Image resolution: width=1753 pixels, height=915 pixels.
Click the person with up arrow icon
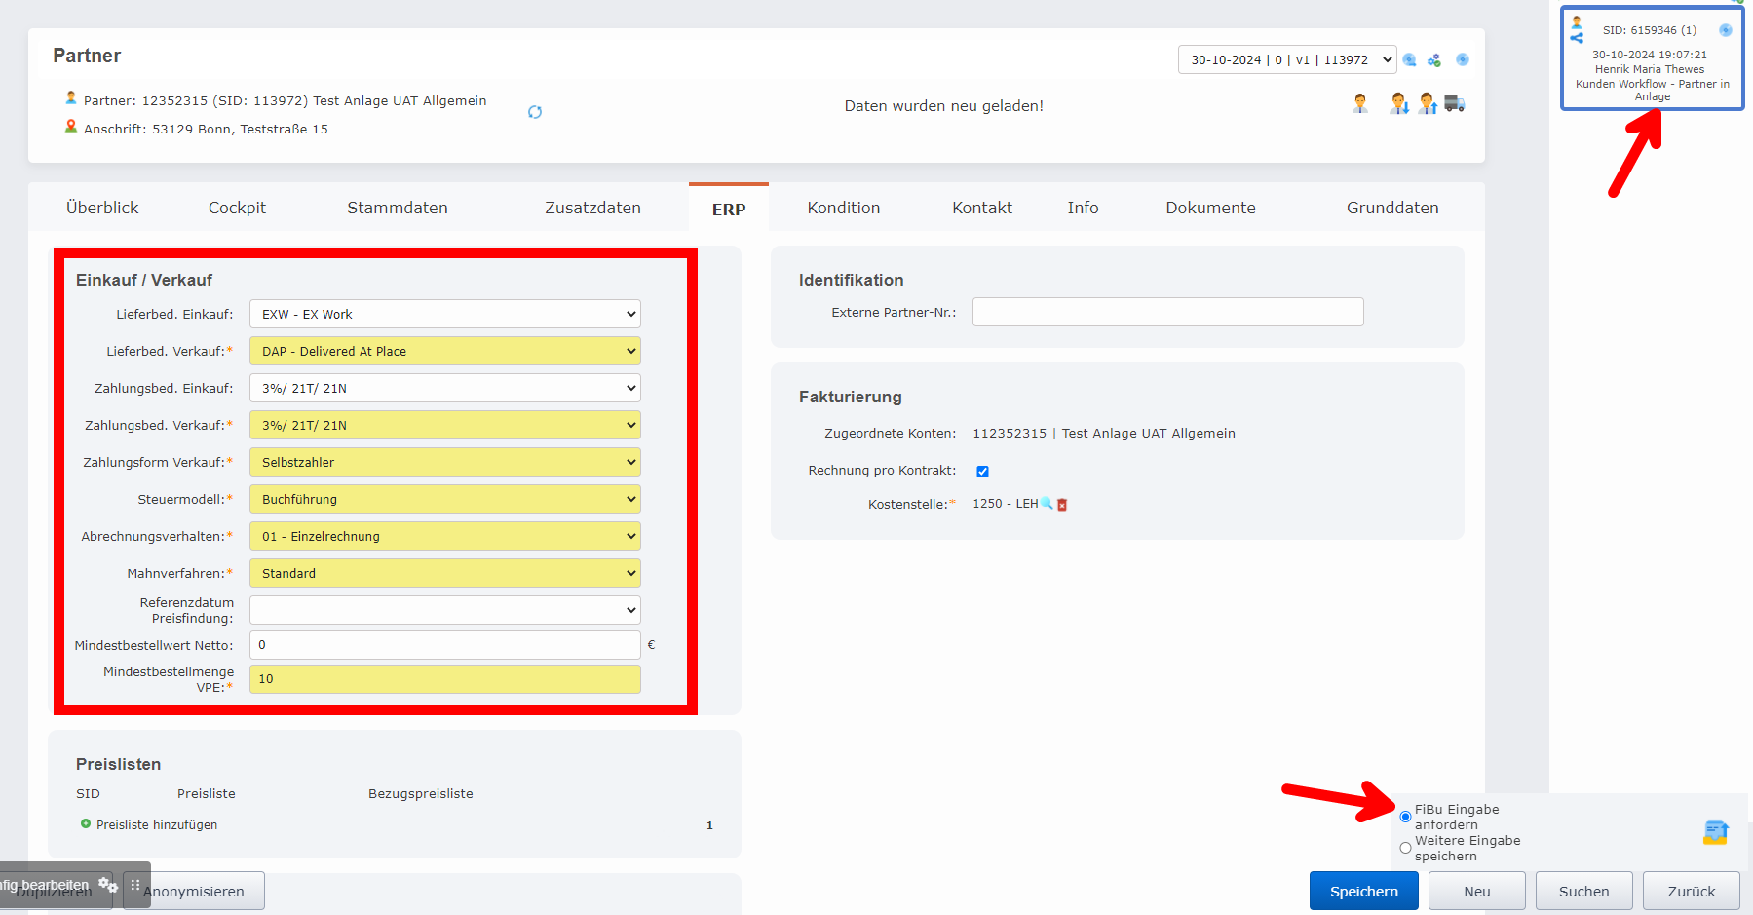pyautogui.click(x=1428, y=103)
